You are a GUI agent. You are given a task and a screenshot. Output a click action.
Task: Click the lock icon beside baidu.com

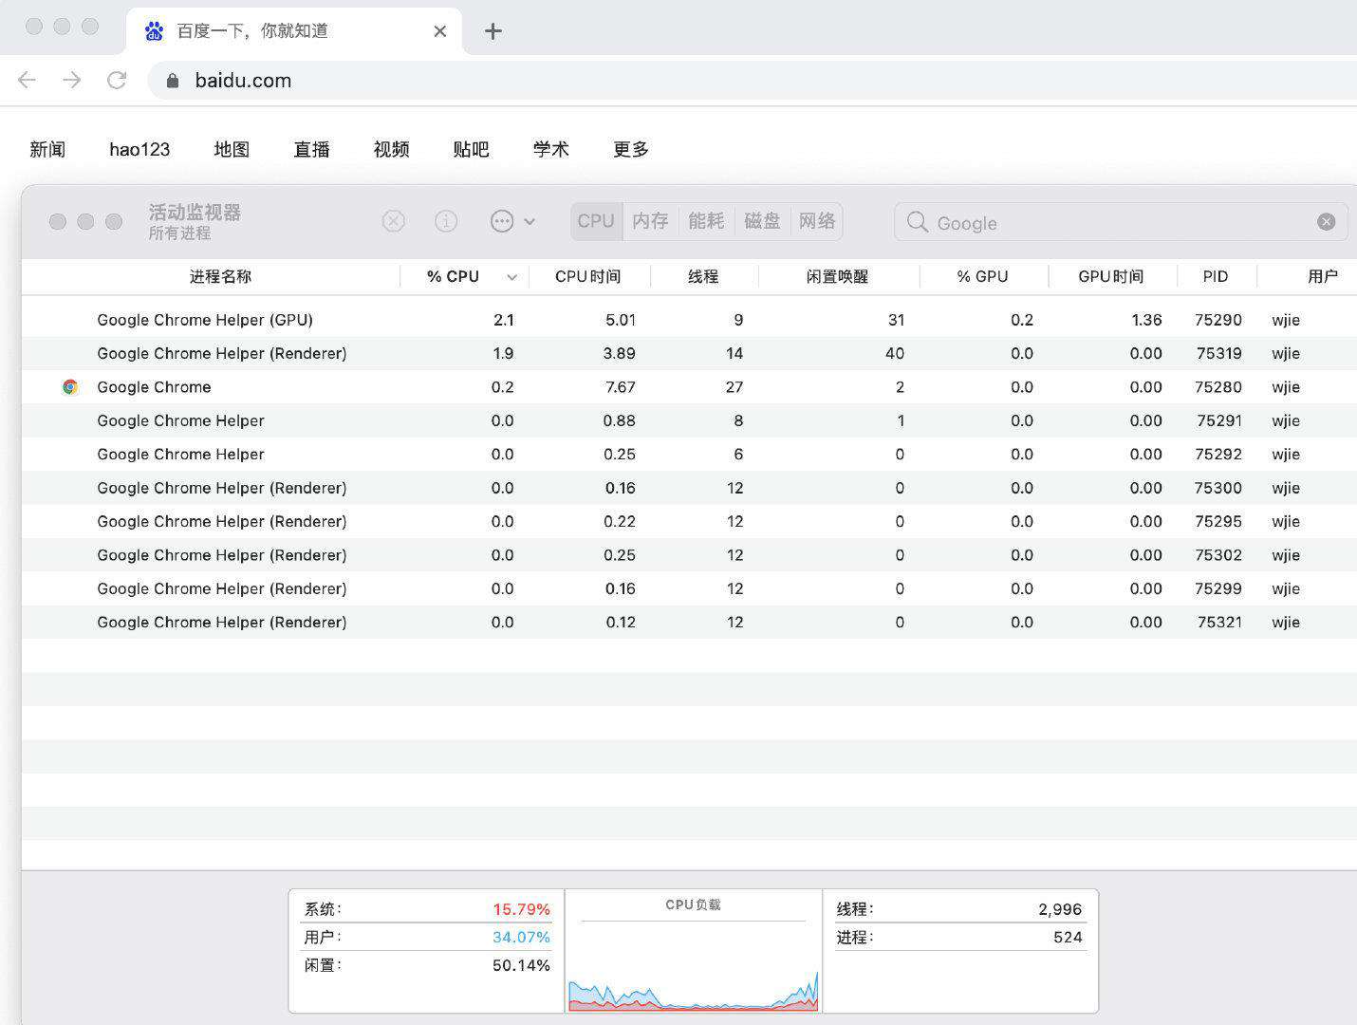coord(173,81)
